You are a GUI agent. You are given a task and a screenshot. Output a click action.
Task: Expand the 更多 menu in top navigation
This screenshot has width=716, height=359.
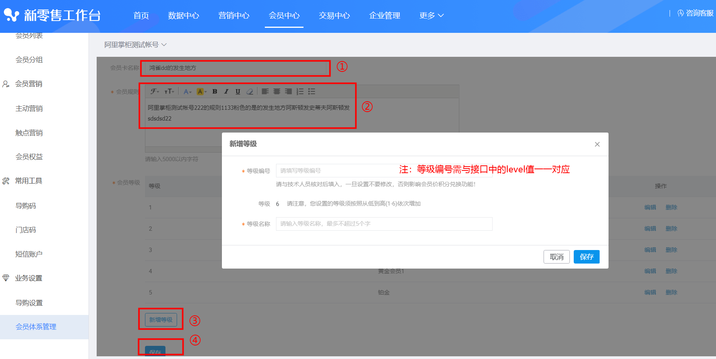[431, 15]
